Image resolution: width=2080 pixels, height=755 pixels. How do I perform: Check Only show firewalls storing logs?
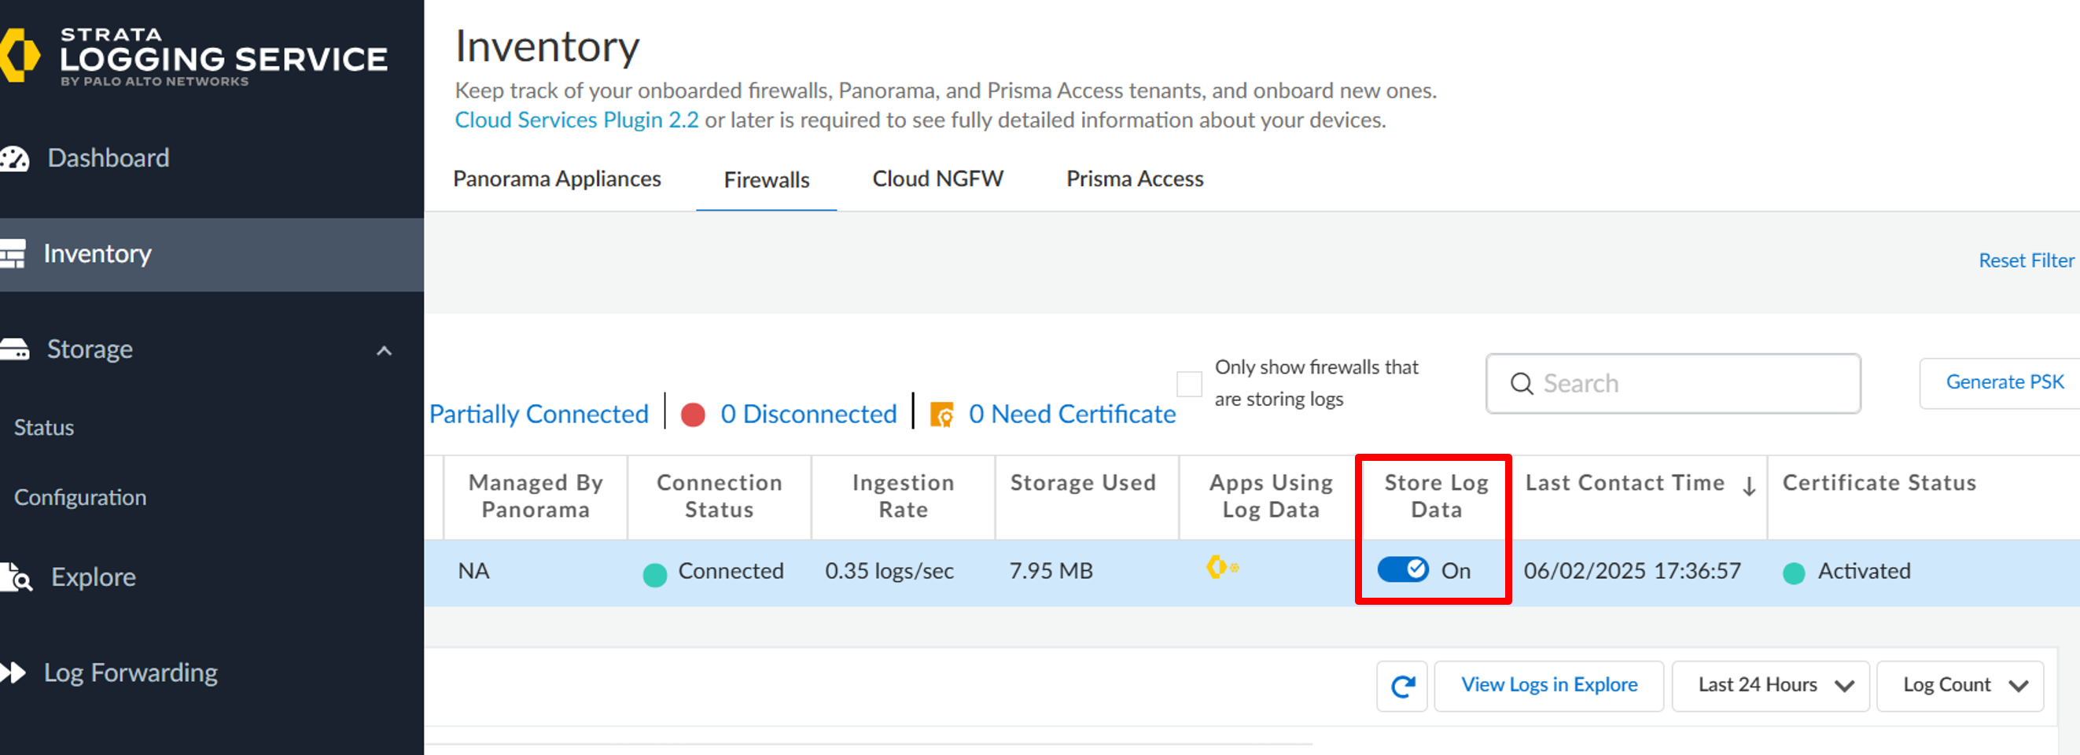click(x=1188, y=385)
